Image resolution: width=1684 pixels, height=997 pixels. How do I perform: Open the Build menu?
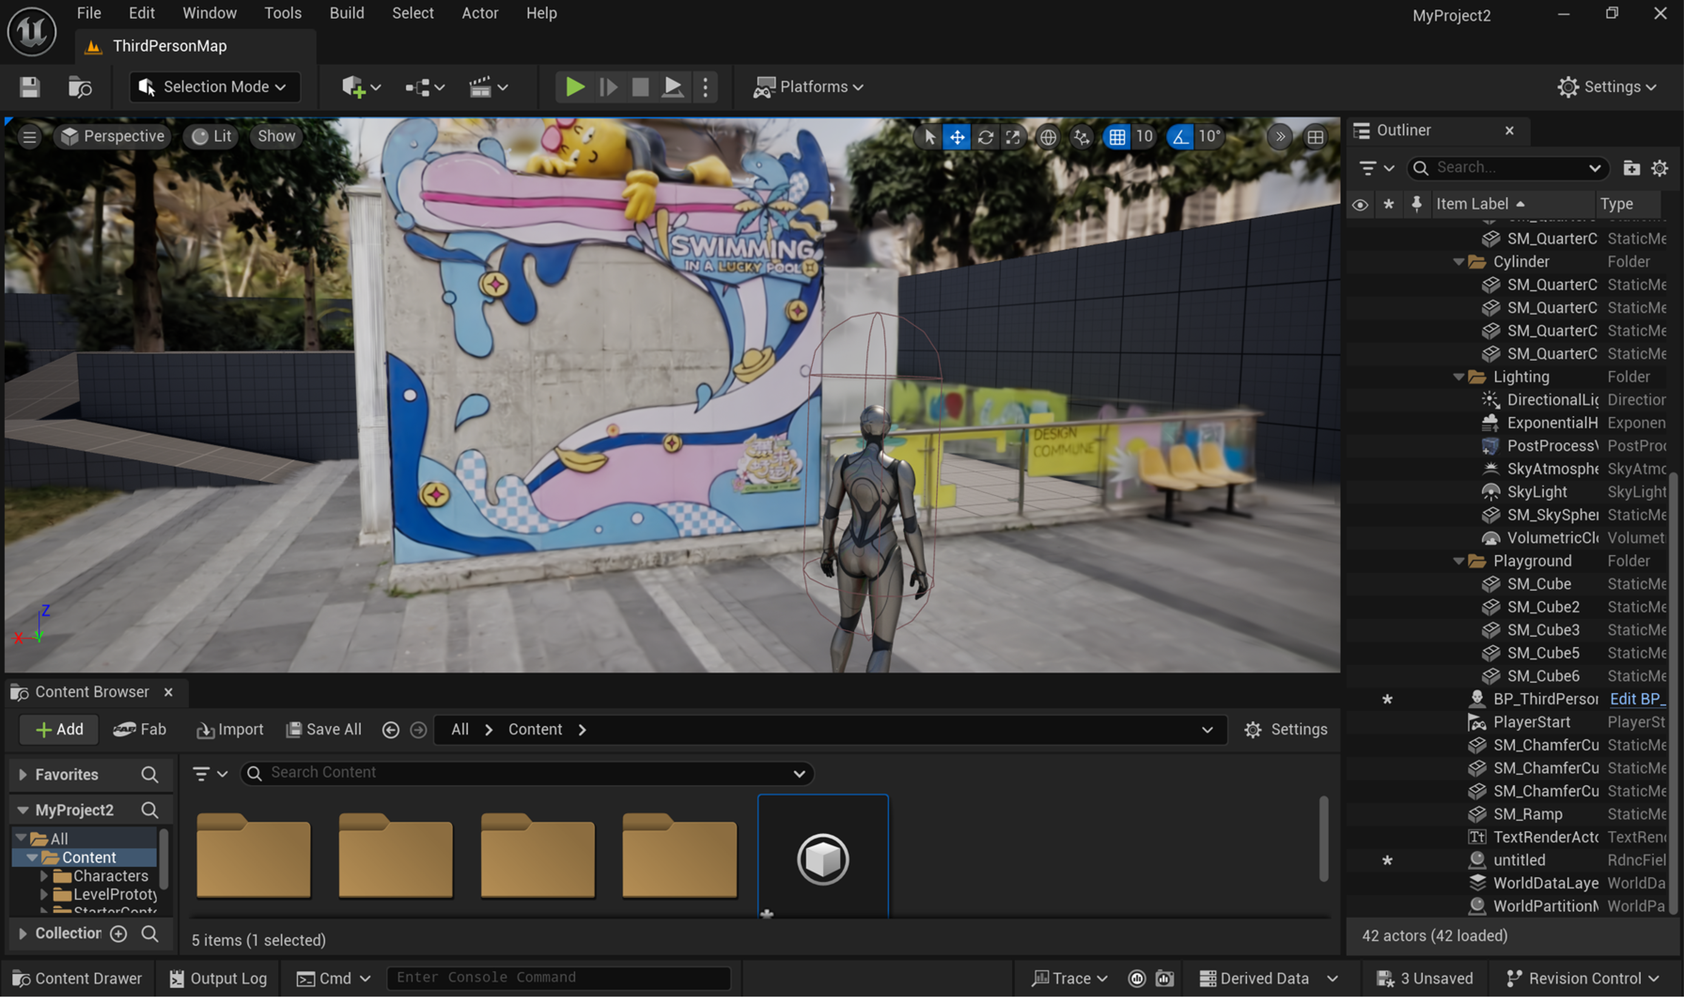(x=347, y=13)
